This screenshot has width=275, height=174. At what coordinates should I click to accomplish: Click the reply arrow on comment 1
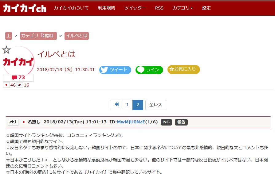click(x=13, y=122)
